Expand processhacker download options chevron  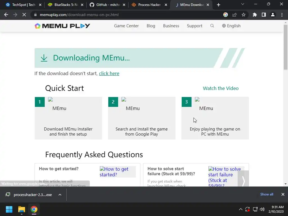coord(60,195)
